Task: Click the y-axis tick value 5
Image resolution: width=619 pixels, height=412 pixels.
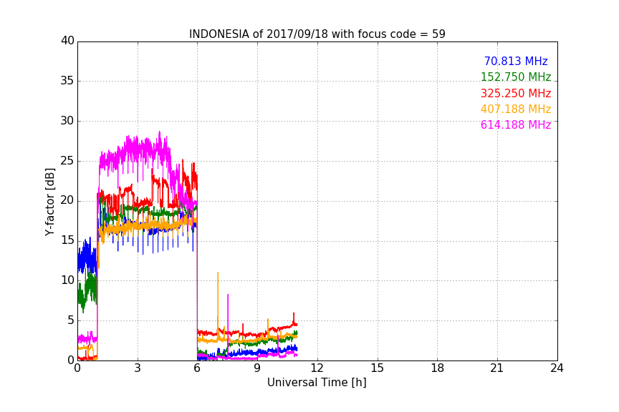Action: point(71,320)
